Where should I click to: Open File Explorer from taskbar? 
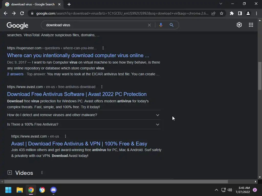pyautogui.click(x=19, y=190)
